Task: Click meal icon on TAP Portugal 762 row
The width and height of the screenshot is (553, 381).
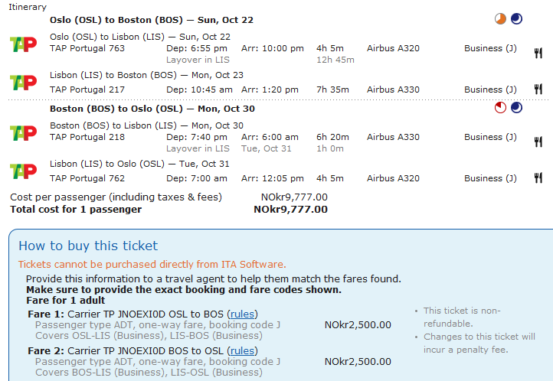Action: tap(538, 178)
